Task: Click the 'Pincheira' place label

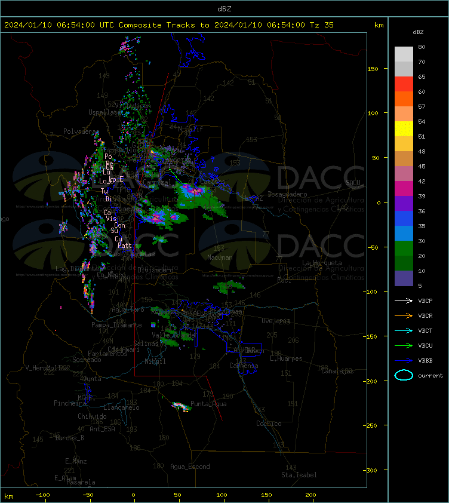Action: pyautogui.click(x=70, y=403)
